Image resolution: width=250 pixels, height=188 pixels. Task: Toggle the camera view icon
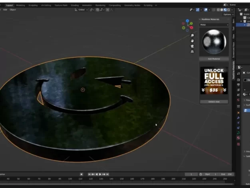(192, 46)
